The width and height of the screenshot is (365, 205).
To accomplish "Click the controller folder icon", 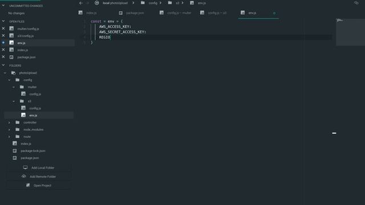I will [18, 122].
